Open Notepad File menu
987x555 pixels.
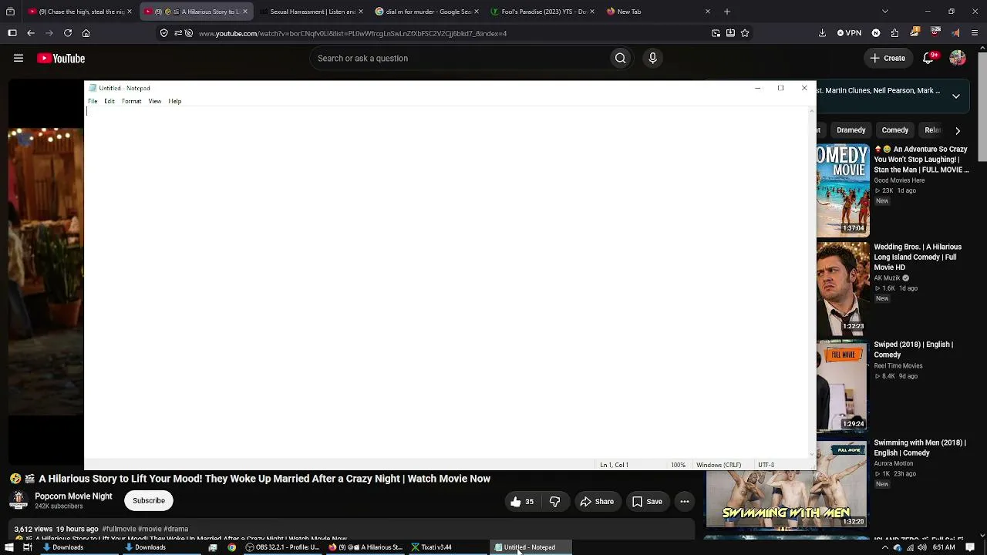[93, 101]
